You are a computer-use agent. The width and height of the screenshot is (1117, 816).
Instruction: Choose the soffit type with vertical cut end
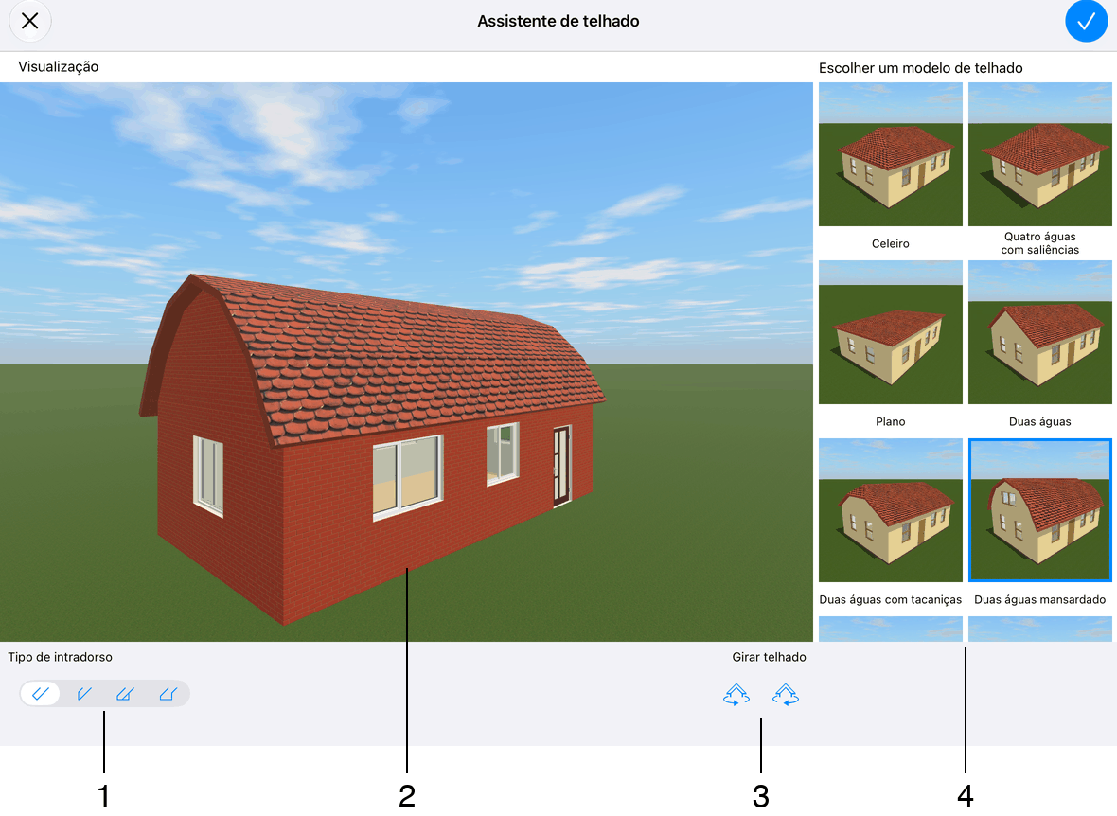84,694
